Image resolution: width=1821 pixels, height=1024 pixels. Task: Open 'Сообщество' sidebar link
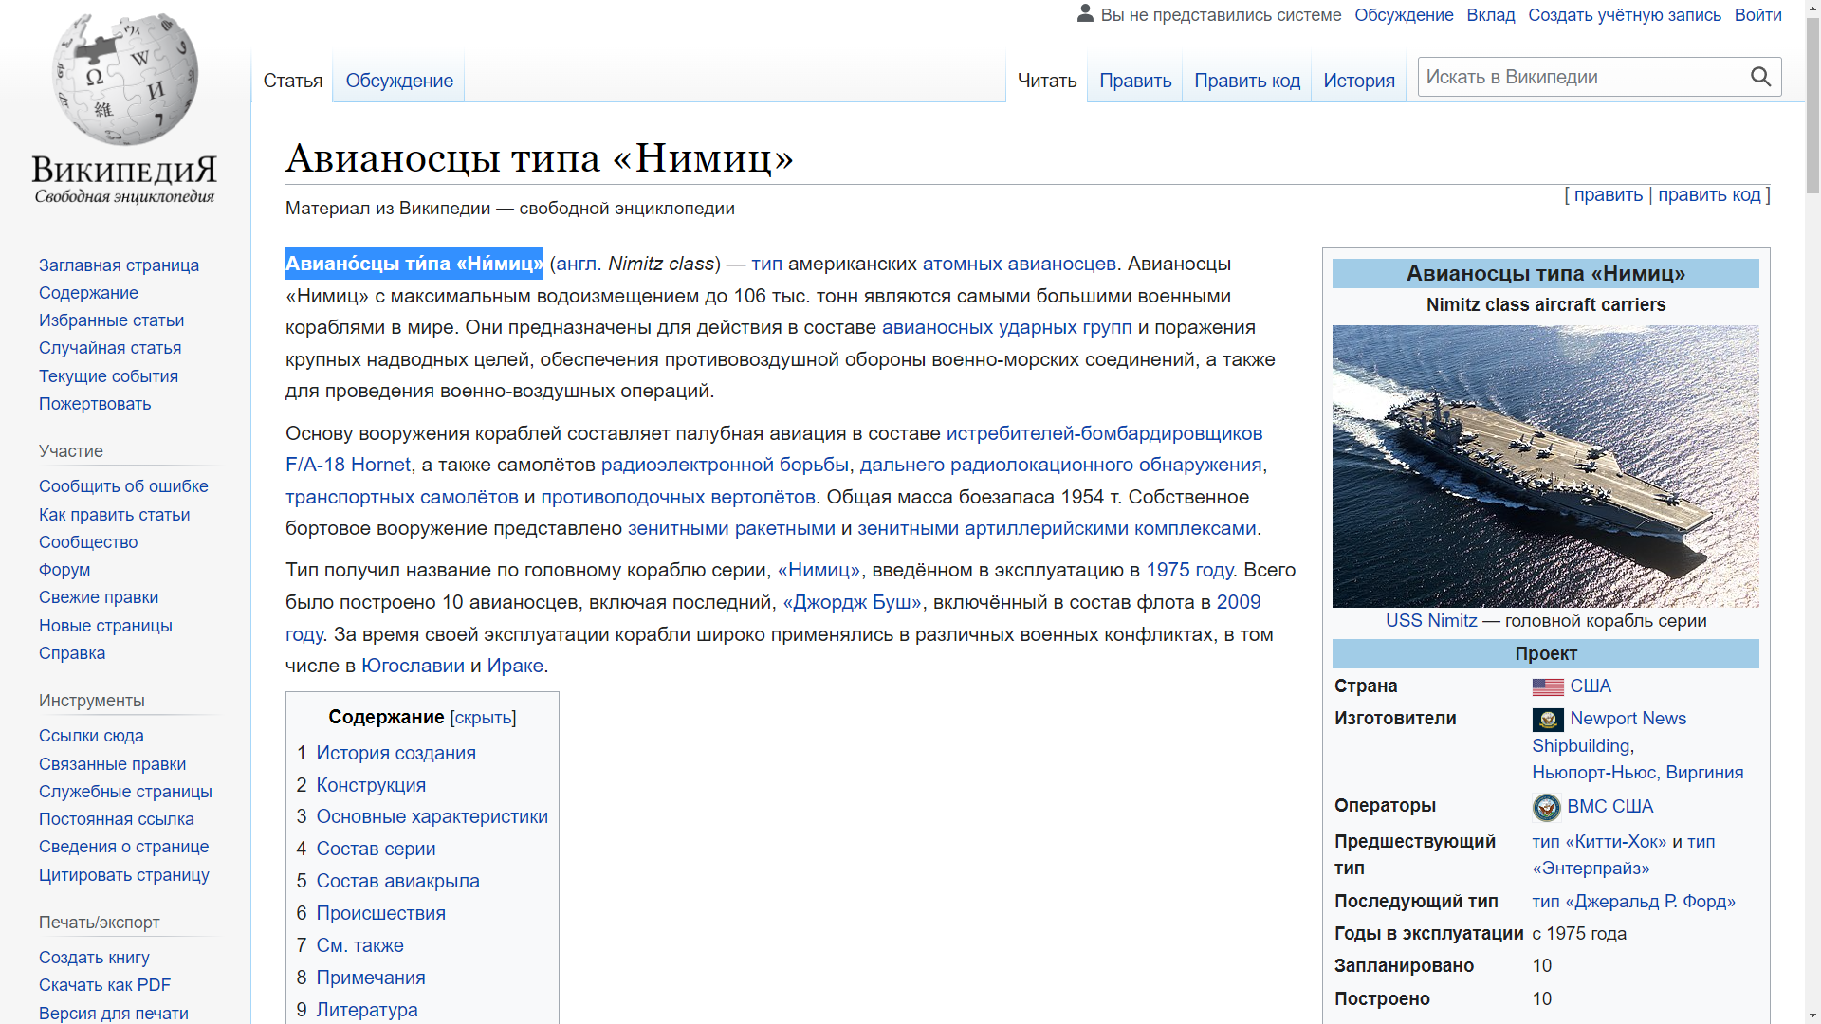pyautogui.click(x=88, y=542)
